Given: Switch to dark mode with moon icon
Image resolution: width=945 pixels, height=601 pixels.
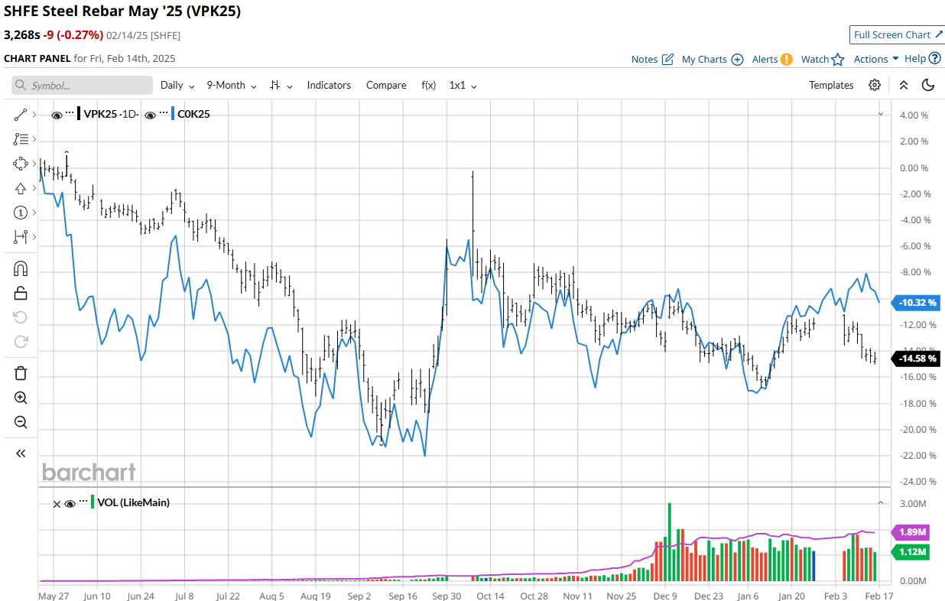Looking at the screenshot, I should point(928,85).
